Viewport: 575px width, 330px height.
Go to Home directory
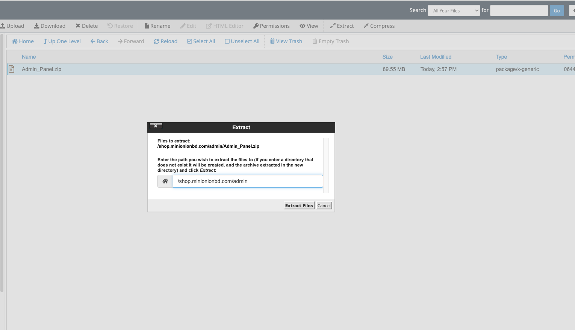point(23,41)
